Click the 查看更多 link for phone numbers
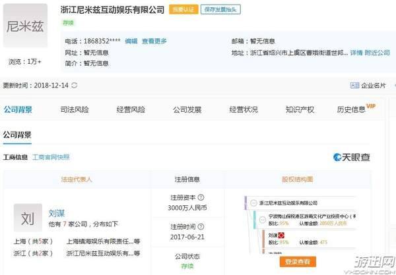396x275 pixels. click(154, 41)
